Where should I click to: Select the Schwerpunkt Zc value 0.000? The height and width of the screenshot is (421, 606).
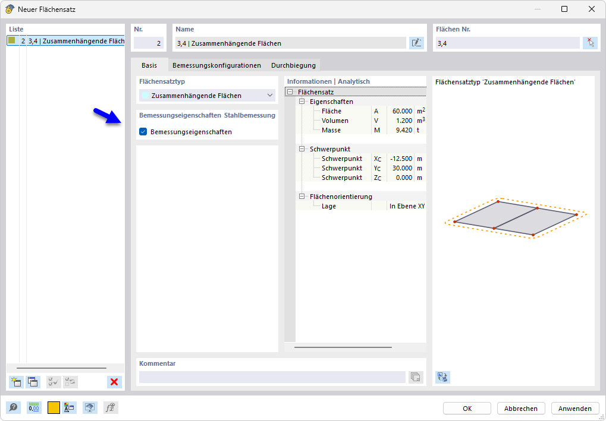point(400,178)
